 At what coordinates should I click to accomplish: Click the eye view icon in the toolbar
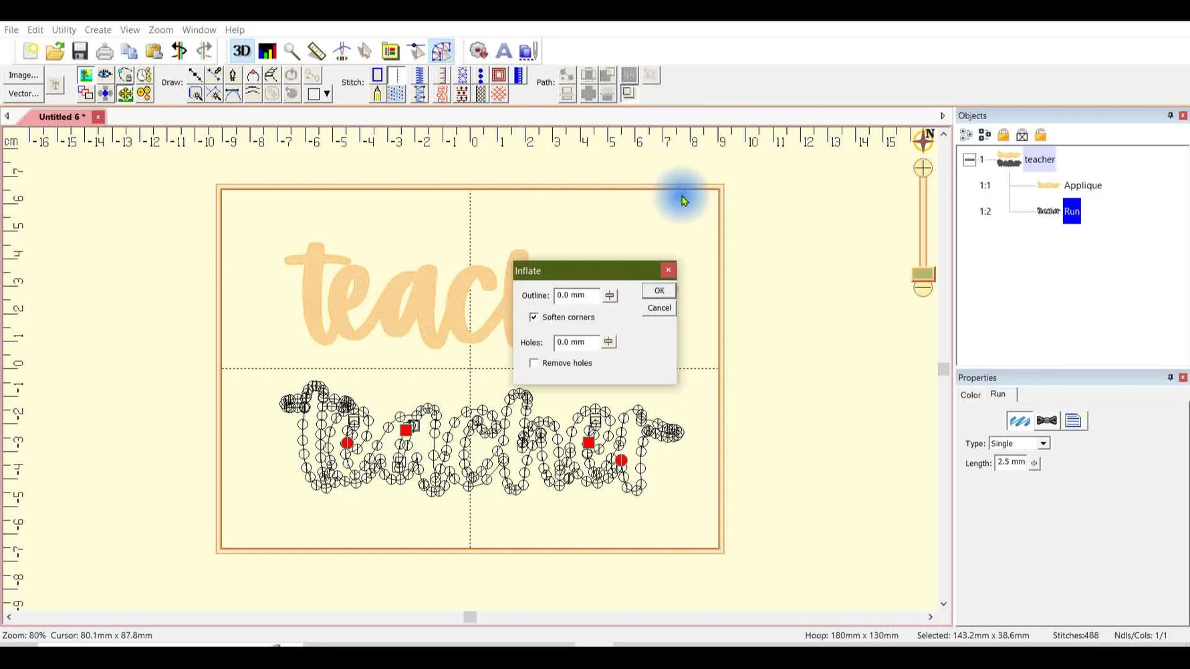click(105, 75)
